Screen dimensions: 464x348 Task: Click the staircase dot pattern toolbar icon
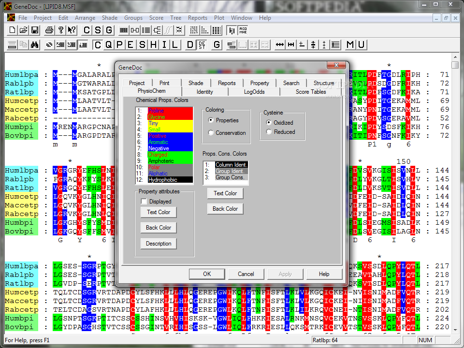click(205, 30)
